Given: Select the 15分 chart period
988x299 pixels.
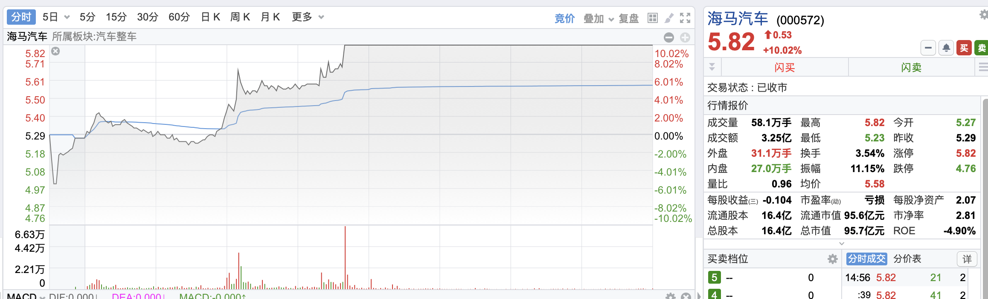Looking at the screenshot, I should 116,17.
